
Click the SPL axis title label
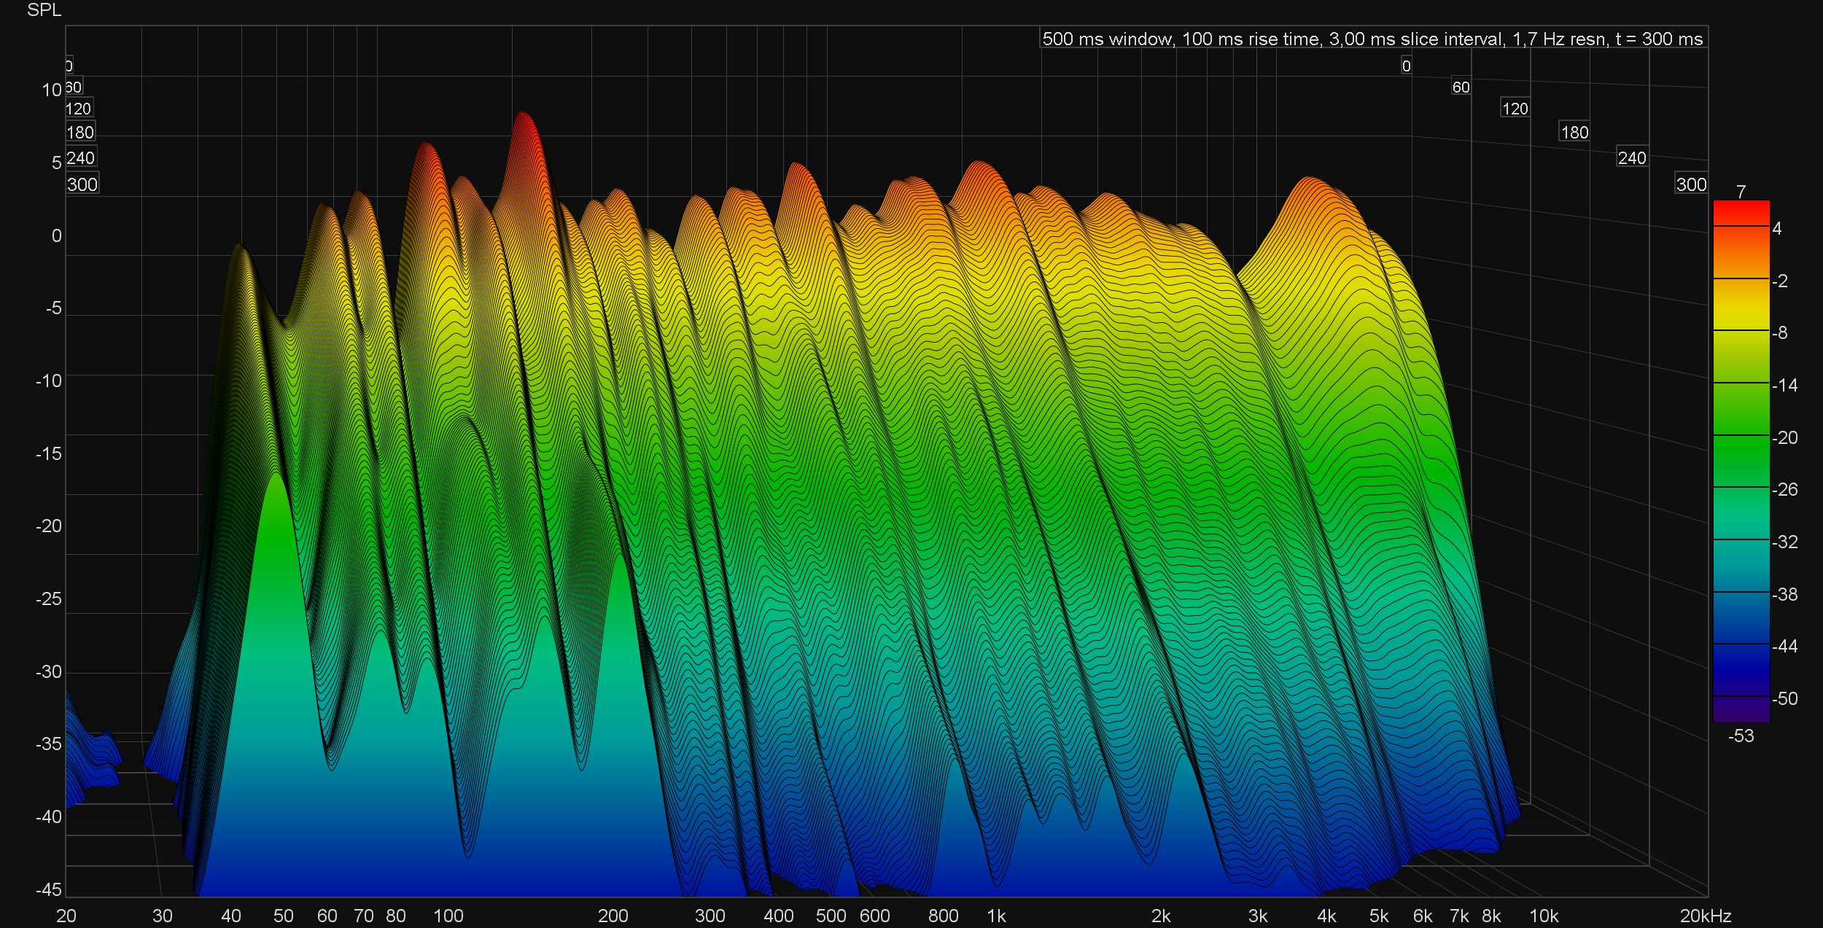tap(44, 10)
